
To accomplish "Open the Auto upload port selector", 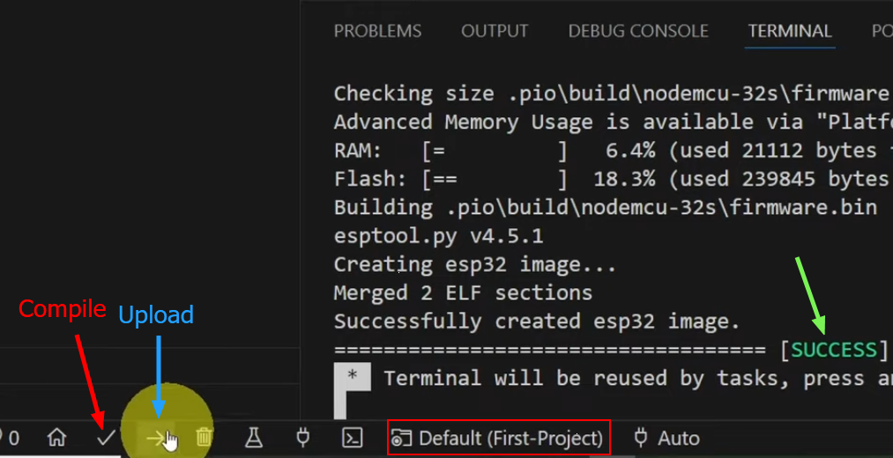I will click(x=667, y=438).
